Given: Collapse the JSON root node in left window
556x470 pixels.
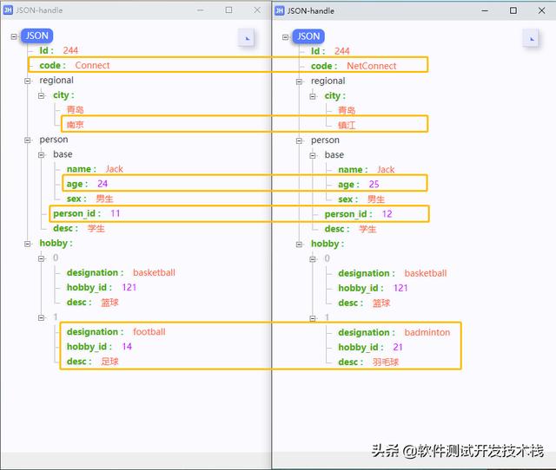Looking at the screenshot, I should click(x=14, y=36).
